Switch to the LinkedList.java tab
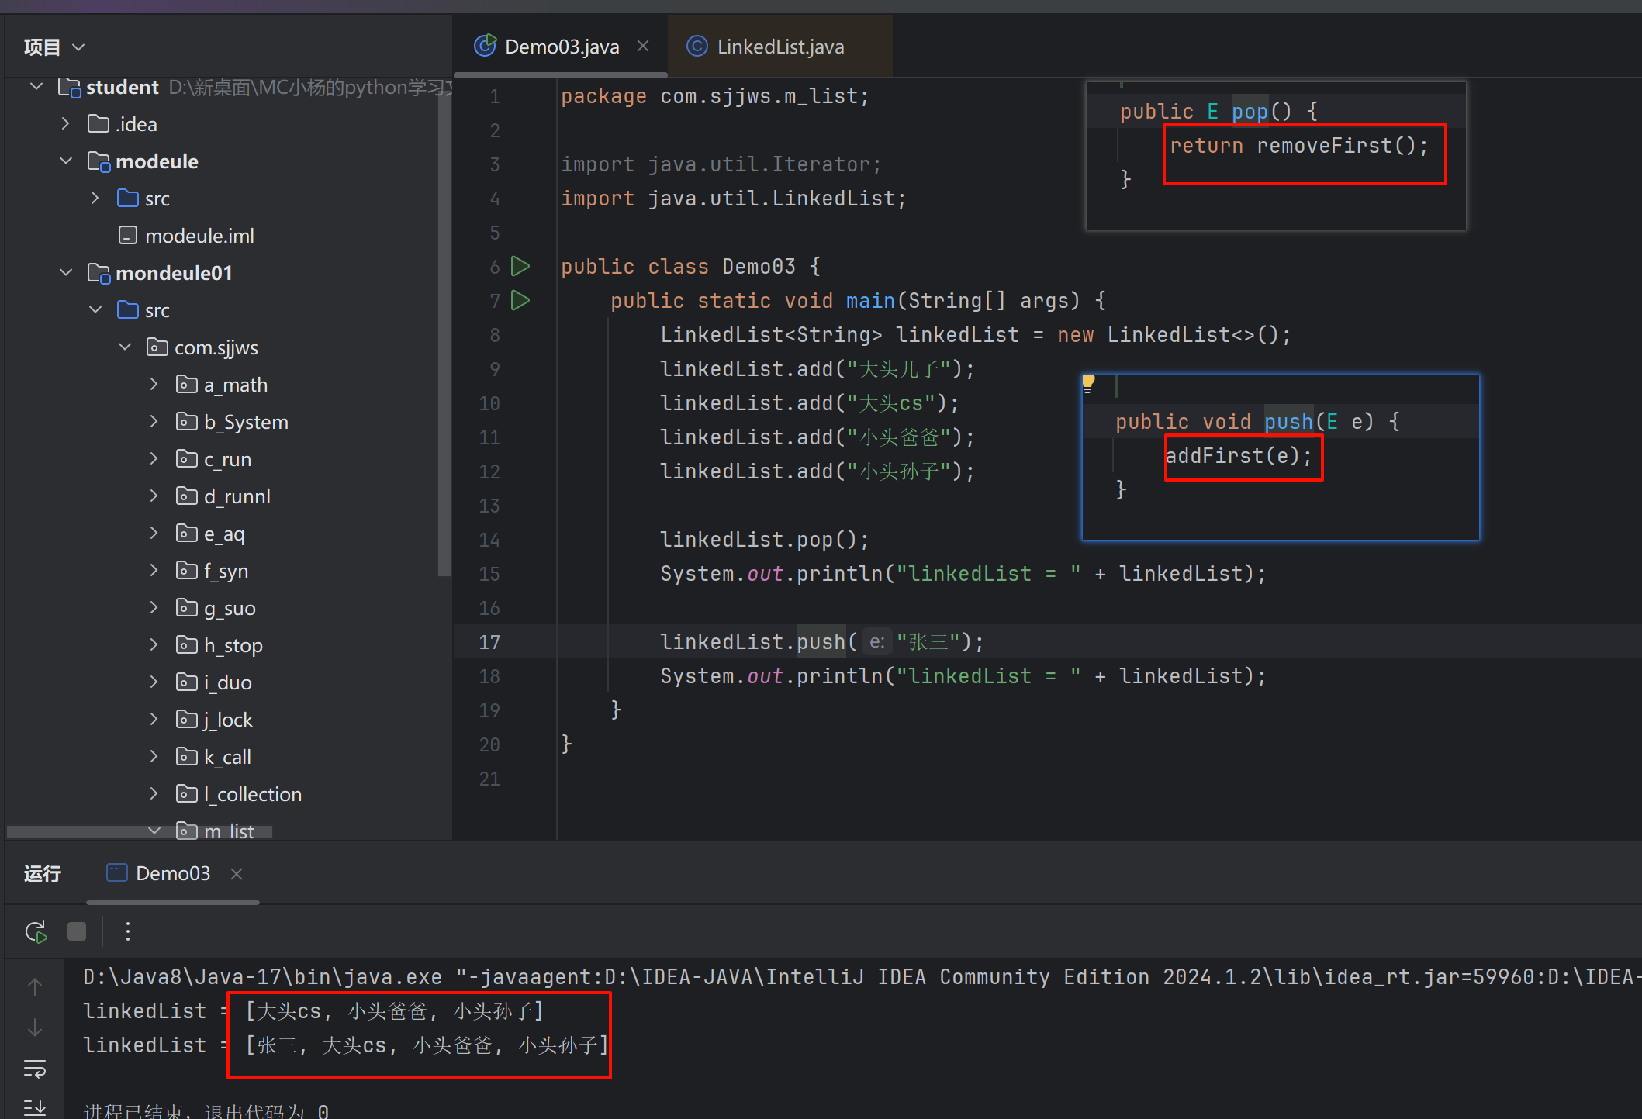The height and width of the screenshot is (1119, 1642). [x=780, y=47]
